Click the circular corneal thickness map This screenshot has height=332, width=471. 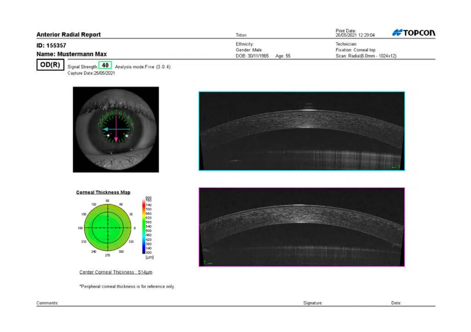point(108,228)
